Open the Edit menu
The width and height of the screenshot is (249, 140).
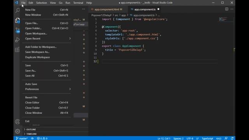(x=31, y=3)
